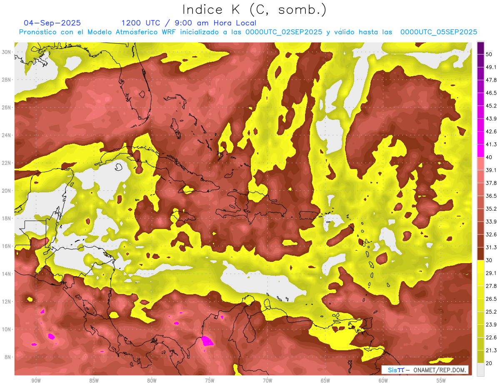Image resolution: width=500 pixels, height=386 pixels.
Task: Click the colorbar value '27.8'
Action: coord(491,286)
